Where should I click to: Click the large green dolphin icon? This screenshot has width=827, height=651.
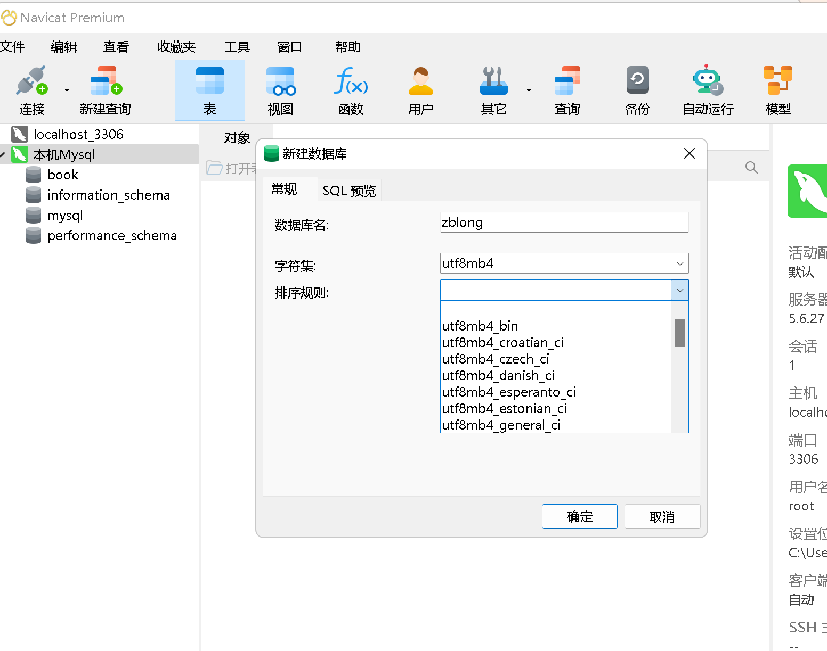(x=808, y=191)
